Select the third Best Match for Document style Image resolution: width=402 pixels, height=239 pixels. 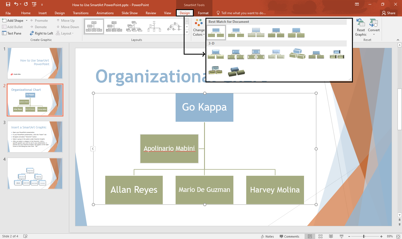256,33
